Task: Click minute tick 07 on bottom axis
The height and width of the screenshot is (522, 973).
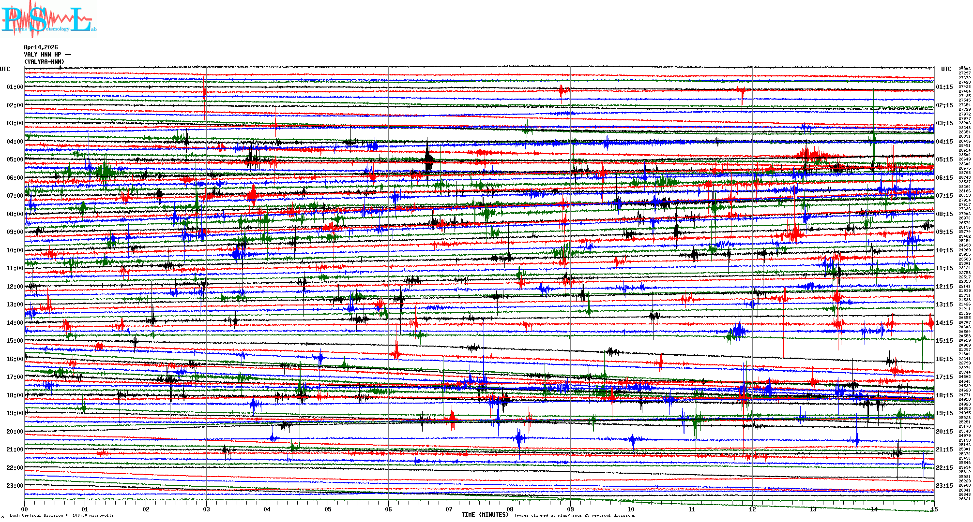Action: [449, 509]
